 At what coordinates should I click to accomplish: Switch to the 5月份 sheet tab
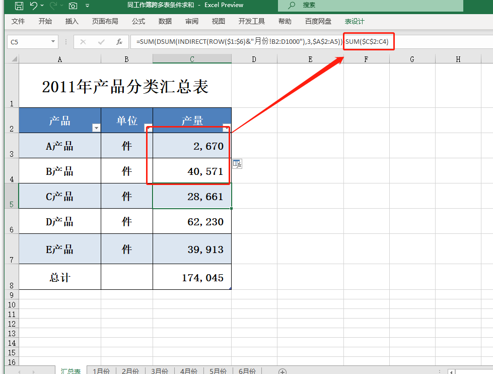pyautogui.click(x=218, y=371)
